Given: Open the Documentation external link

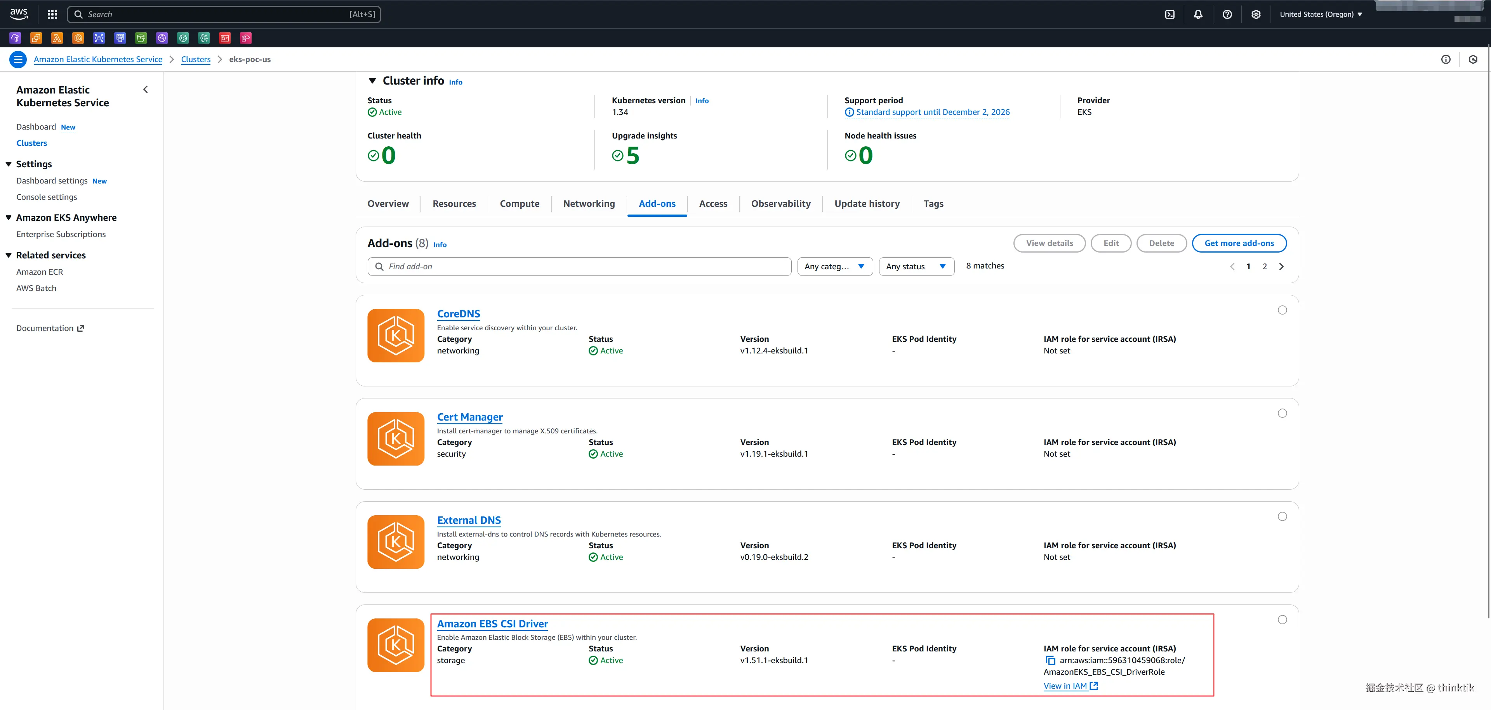Looking at the screenshot, I should coord(50,328).
